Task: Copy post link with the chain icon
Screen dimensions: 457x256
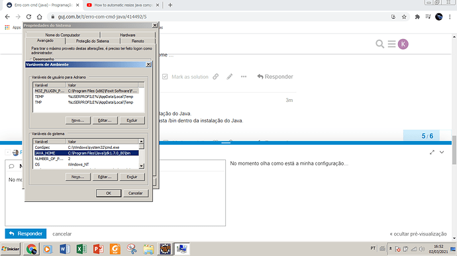Action: [x=216, y=77]
